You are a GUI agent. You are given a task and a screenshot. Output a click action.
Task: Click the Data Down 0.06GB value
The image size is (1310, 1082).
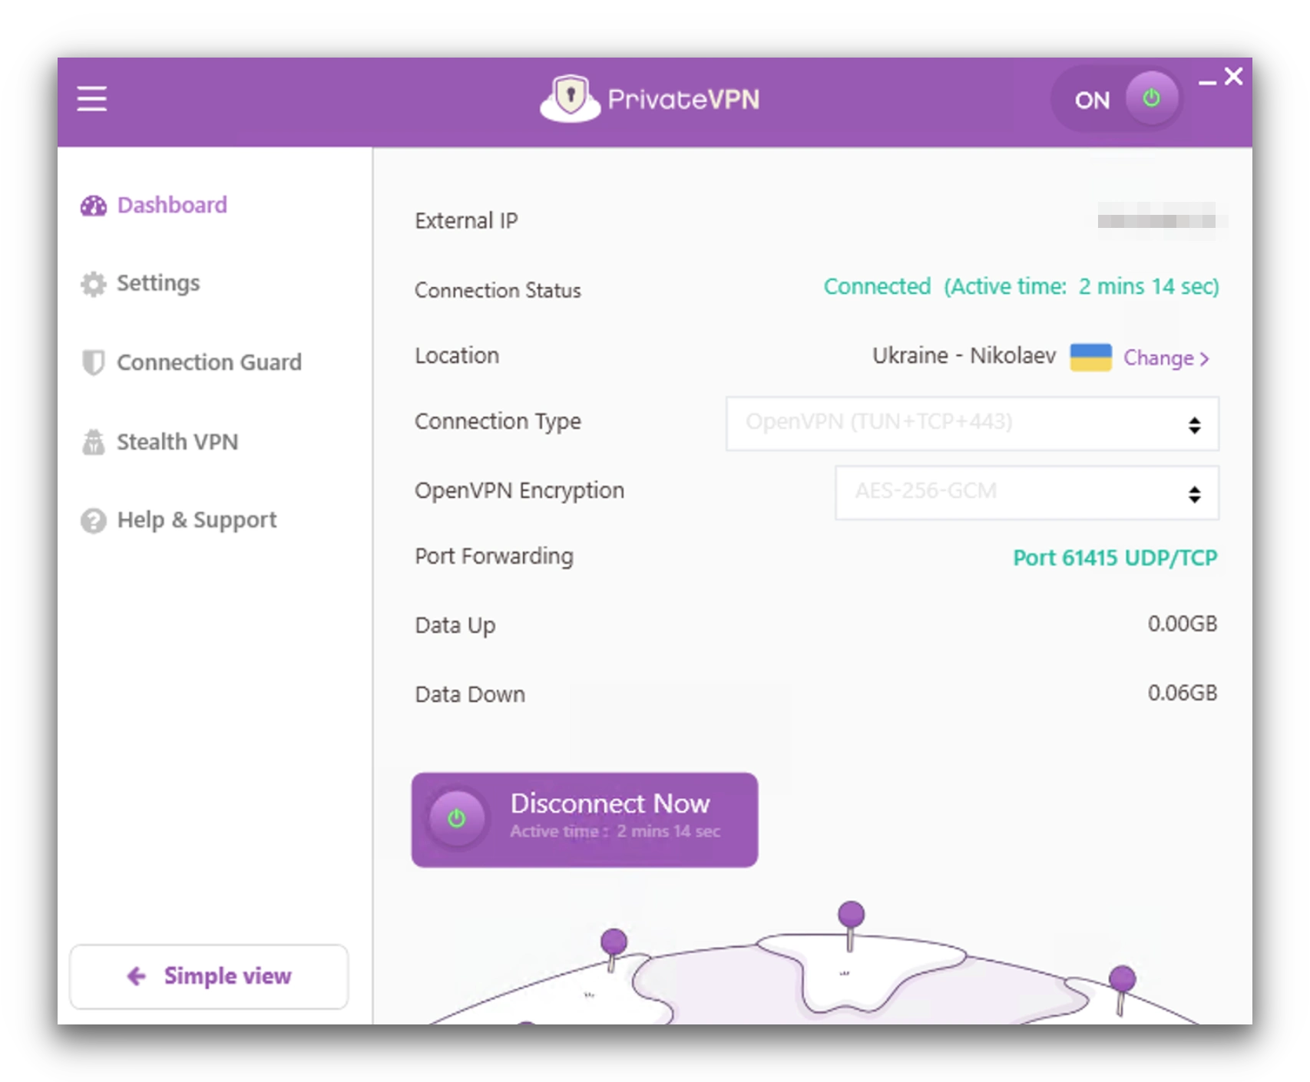[x=1183, y=693]
